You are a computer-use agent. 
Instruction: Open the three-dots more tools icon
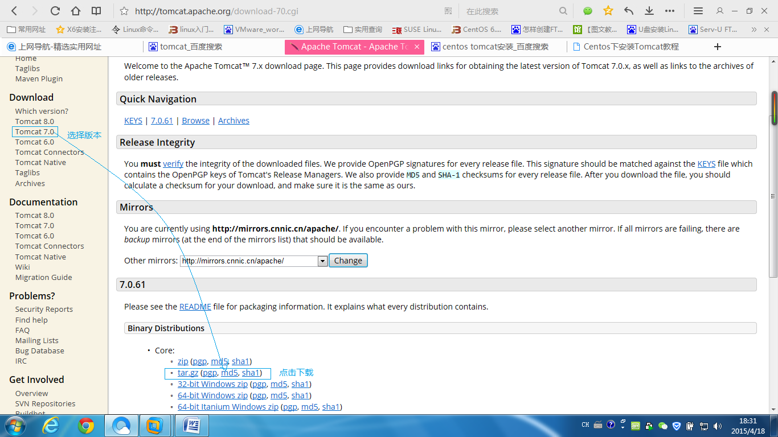670,11
